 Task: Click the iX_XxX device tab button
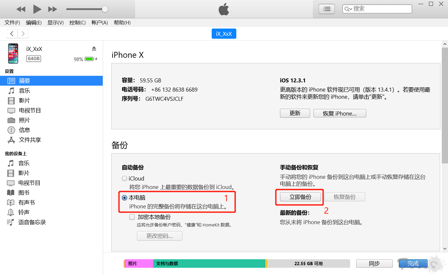[x=224, y=34]
